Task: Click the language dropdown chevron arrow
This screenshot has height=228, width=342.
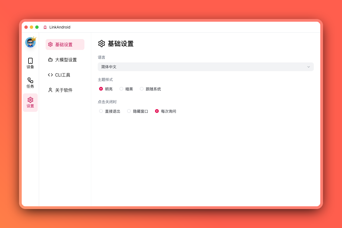Action: (309, 67)
